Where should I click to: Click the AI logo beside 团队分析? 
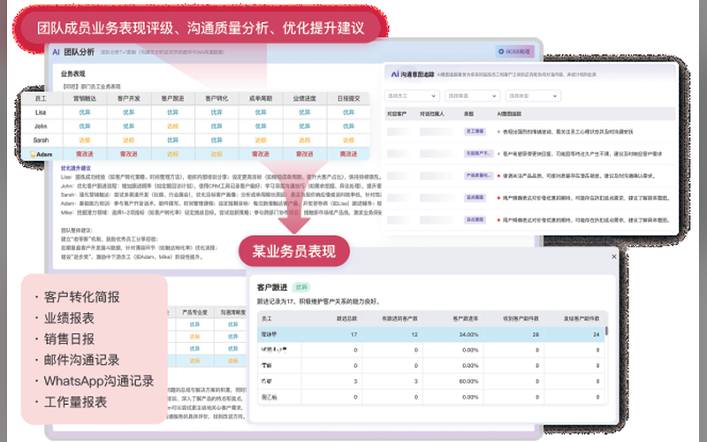click(x=56, y=52)
